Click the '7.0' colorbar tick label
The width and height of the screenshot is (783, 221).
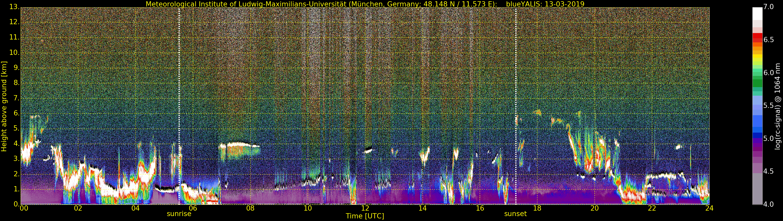tap(768, 7)
